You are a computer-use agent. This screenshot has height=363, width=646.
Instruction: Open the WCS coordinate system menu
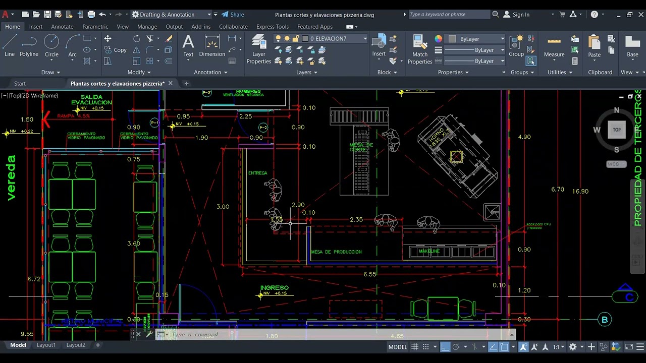tap(616, 164)
